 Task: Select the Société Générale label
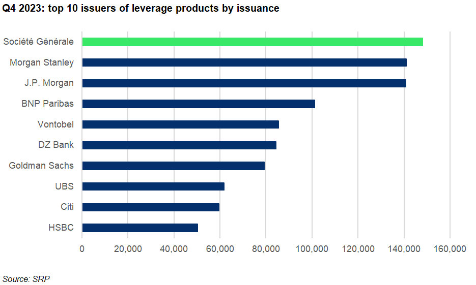click(38, 42)
